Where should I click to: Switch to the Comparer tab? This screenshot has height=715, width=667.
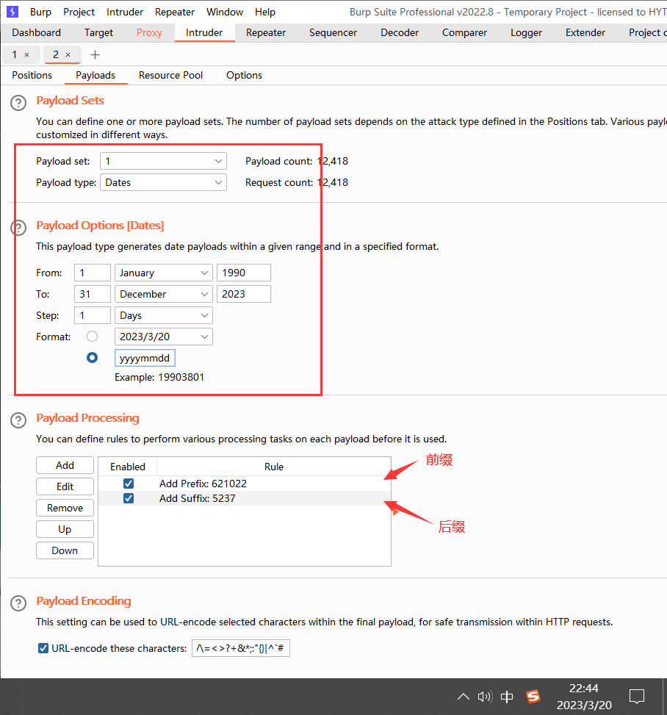click(464, 33)
